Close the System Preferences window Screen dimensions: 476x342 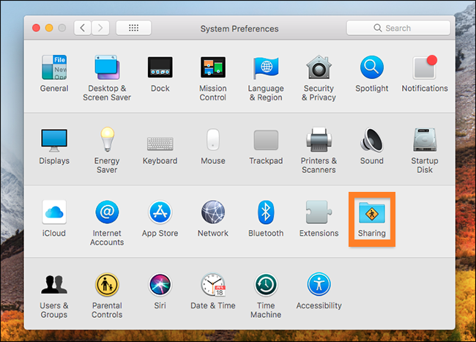pyautogui.click(x=36, y=29)
